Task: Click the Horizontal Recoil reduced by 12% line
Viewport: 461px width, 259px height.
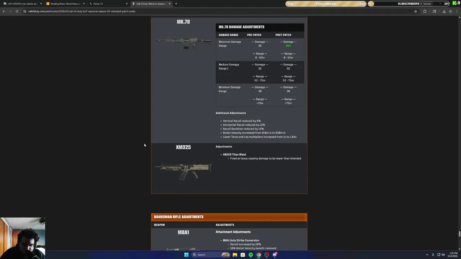Action: coord(244,125)
